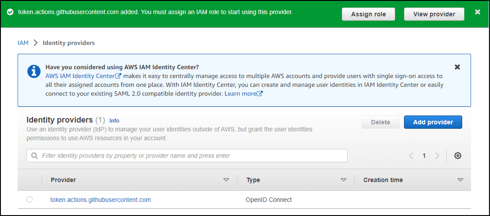Close the IAM Identity Center info box
490x216 pixels.
pyautogui.click(x=457, y=67)
